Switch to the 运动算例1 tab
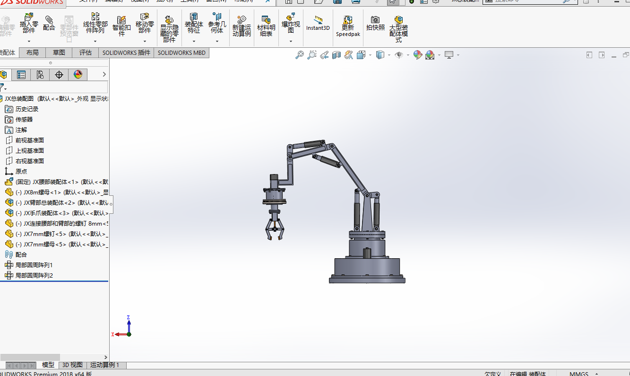Image resolution: width=630 pixels, height=376 pixels. click(105, 365)
